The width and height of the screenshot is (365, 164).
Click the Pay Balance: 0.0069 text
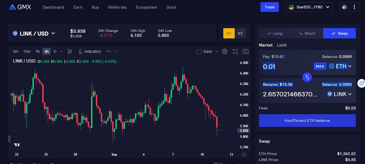click(337, 57)
